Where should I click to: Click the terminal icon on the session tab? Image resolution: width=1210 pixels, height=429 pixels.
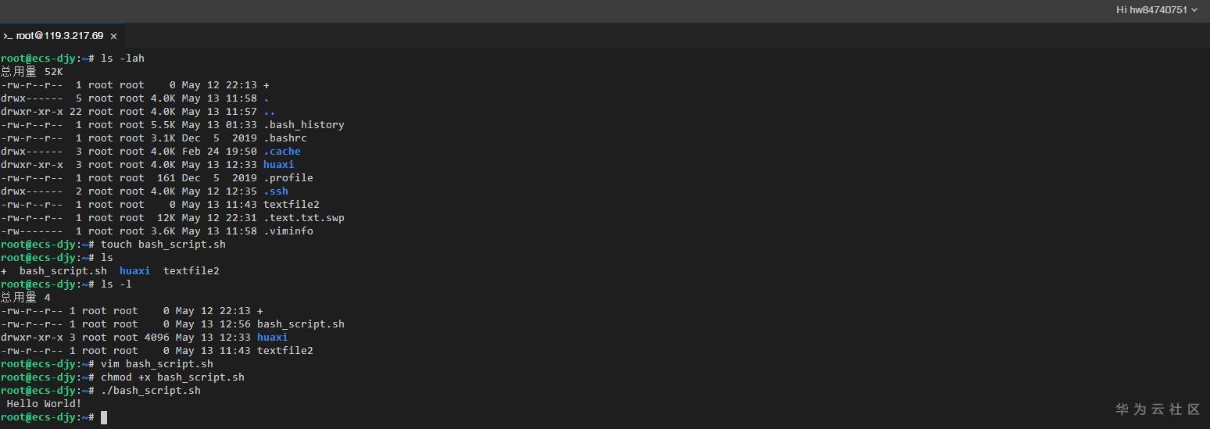(7, 36)
